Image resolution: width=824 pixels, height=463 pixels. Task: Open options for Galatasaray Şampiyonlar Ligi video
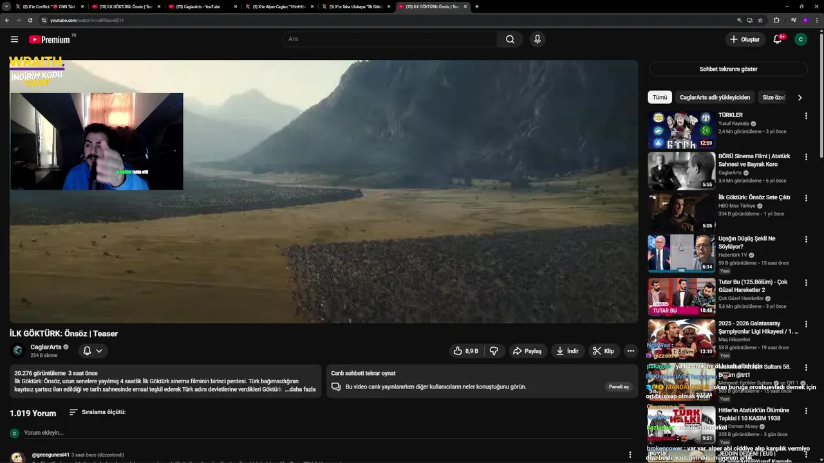coord(806,324)
